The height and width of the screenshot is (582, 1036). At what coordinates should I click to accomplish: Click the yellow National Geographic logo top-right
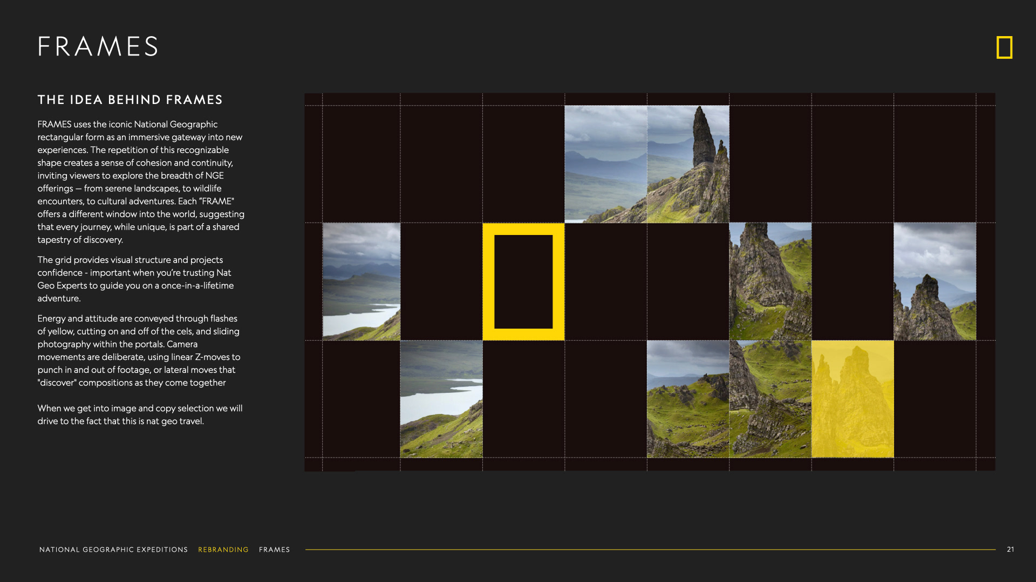(1004, 47)
